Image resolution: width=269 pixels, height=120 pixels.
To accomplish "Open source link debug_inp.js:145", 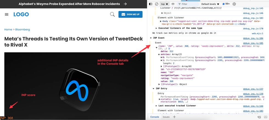I will 253,8.
